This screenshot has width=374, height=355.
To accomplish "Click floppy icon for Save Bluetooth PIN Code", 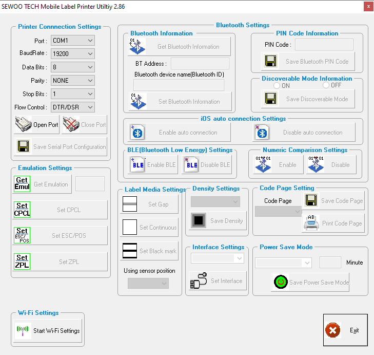I will [271, 61].
